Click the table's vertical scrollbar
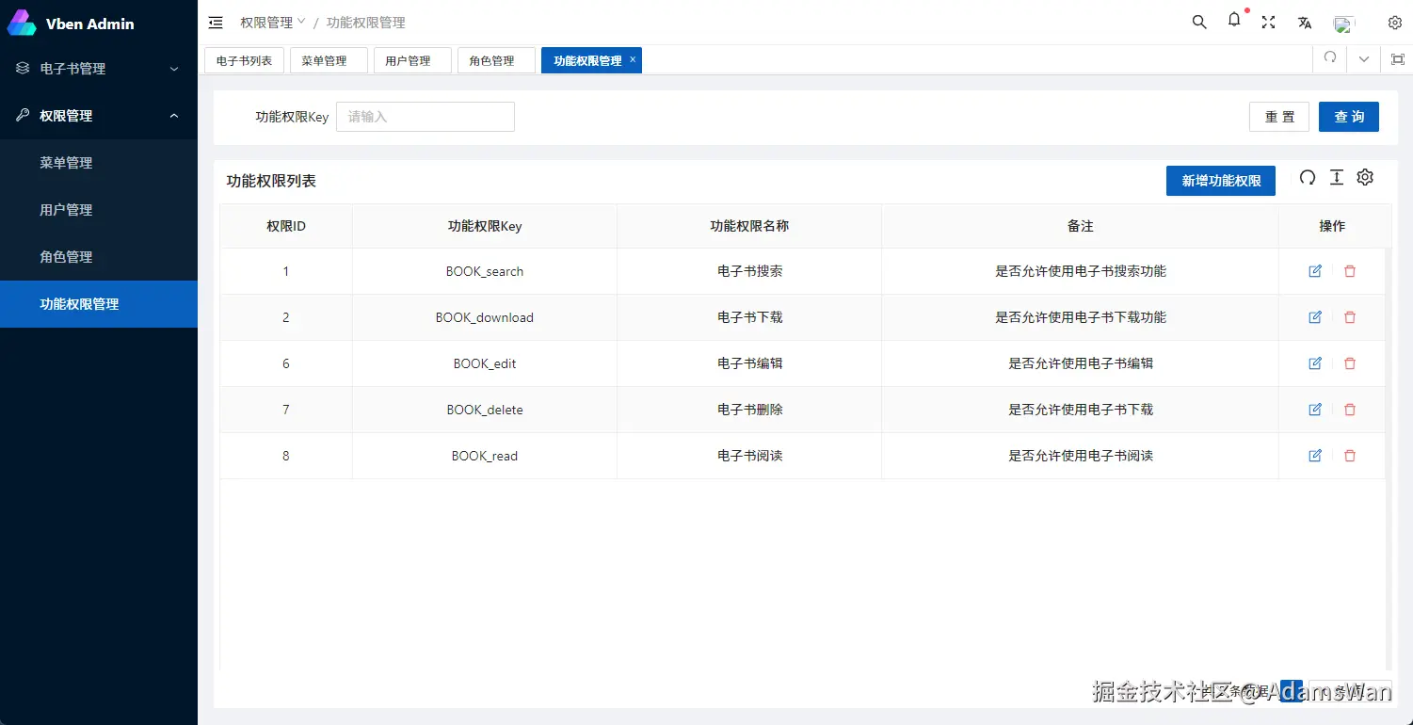Viewport: 1413px width, 725px height. coord(1388,459)
